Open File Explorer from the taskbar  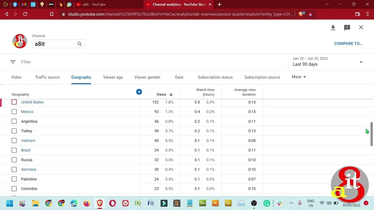point(35,203)
